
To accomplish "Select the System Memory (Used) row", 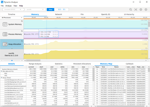I will 46,69.
